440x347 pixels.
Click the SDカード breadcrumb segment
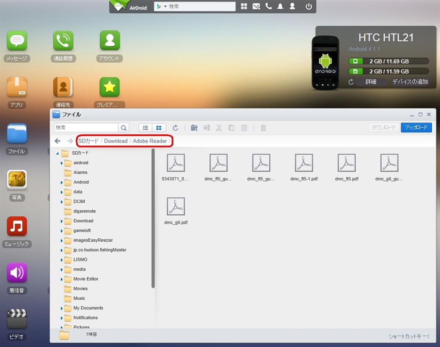[89, 141]
